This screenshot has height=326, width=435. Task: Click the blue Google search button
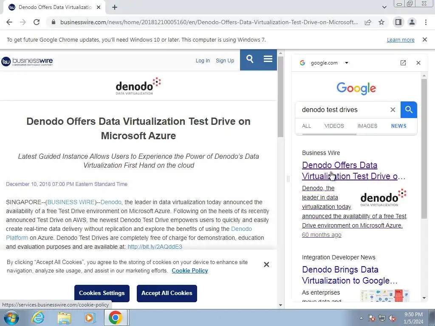(x=409, y=110)
